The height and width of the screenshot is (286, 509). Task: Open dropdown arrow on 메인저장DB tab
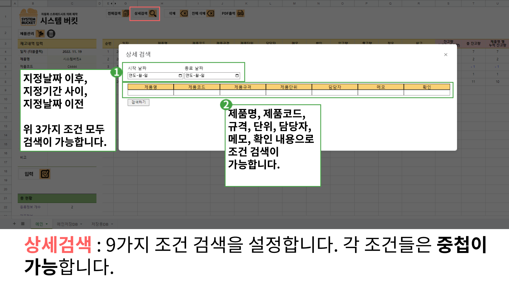(81, 224)
